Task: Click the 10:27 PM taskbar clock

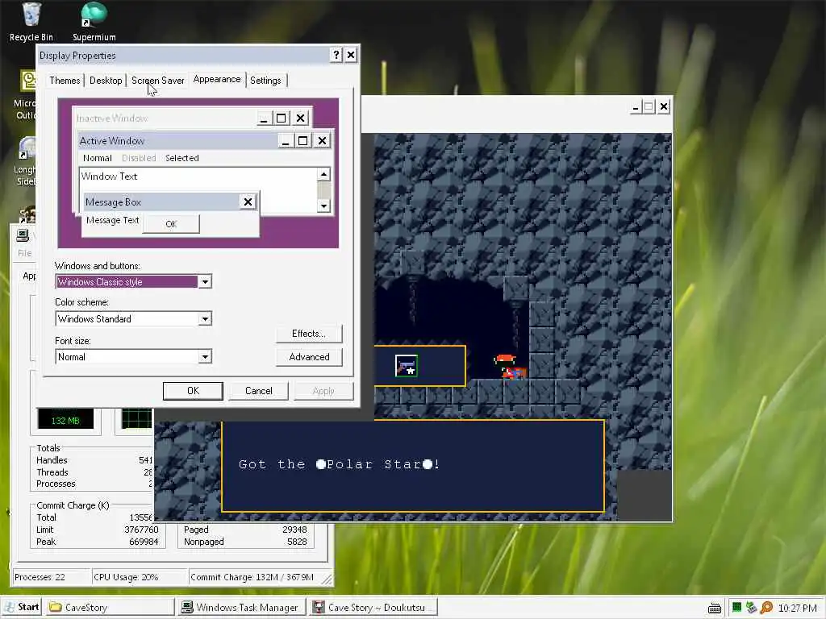Action: [x=798, y=608]
